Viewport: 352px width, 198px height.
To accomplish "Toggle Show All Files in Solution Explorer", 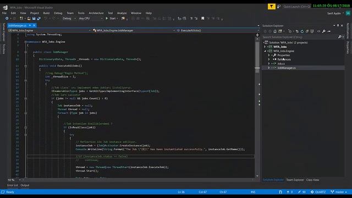I will [312, 31].
